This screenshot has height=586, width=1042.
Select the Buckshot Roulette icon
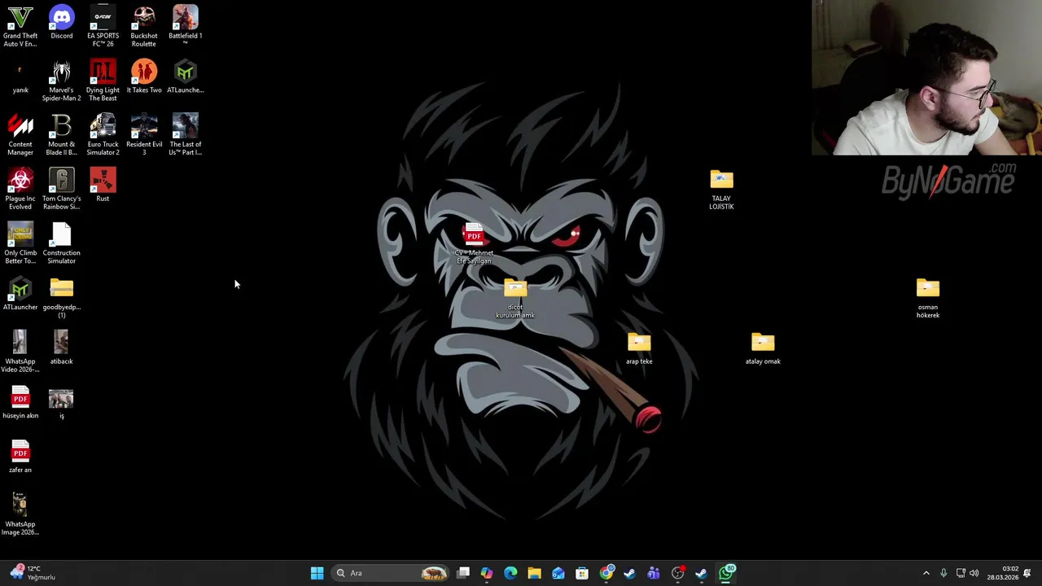point(144,26)
